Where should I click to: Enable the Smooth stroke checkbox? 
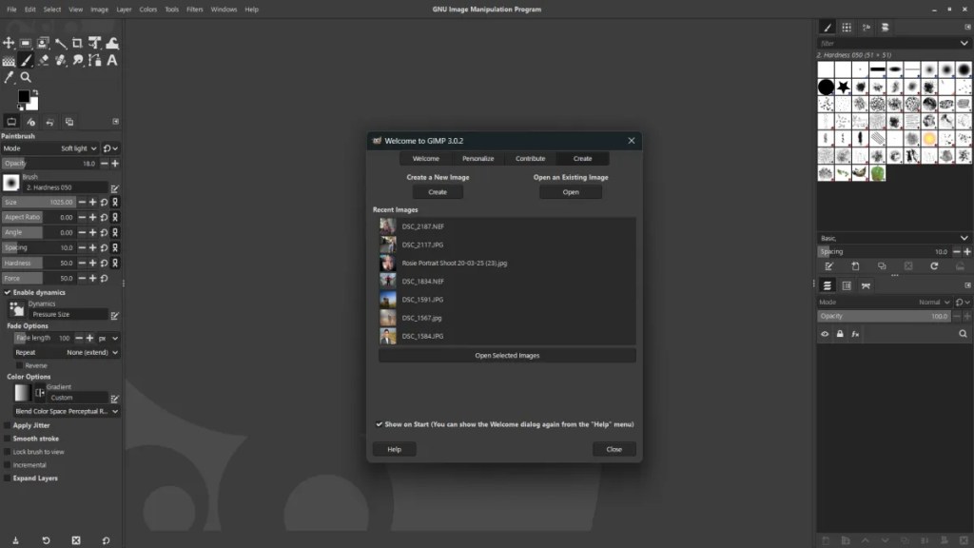click(8, 439)
